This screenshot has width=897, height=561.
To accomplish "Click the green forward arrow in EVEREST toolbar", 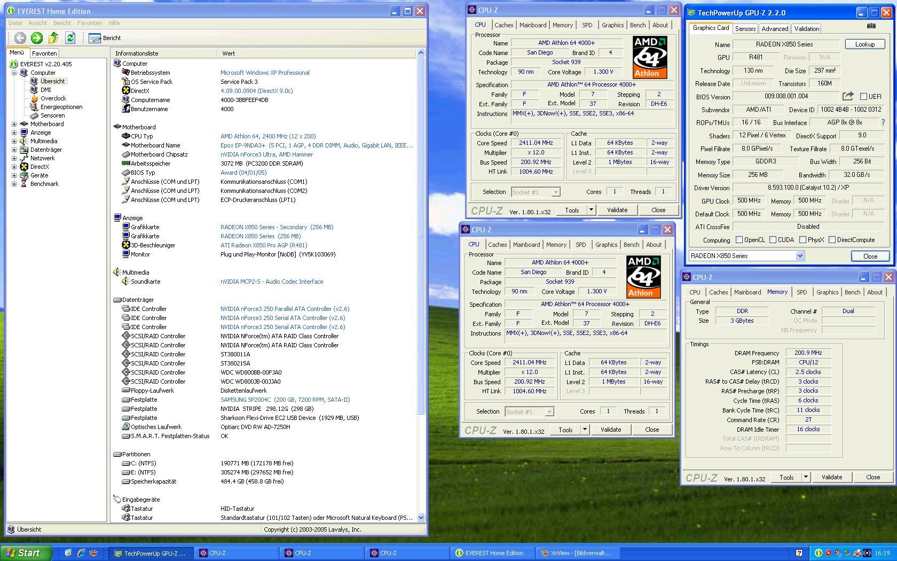I will click(37, 37).
